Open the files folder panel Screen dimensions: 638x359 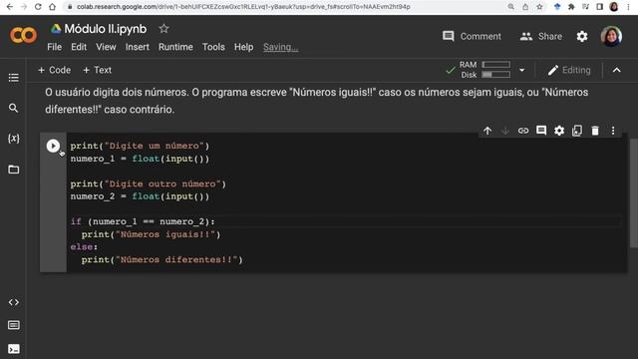[x=13, y=170]
